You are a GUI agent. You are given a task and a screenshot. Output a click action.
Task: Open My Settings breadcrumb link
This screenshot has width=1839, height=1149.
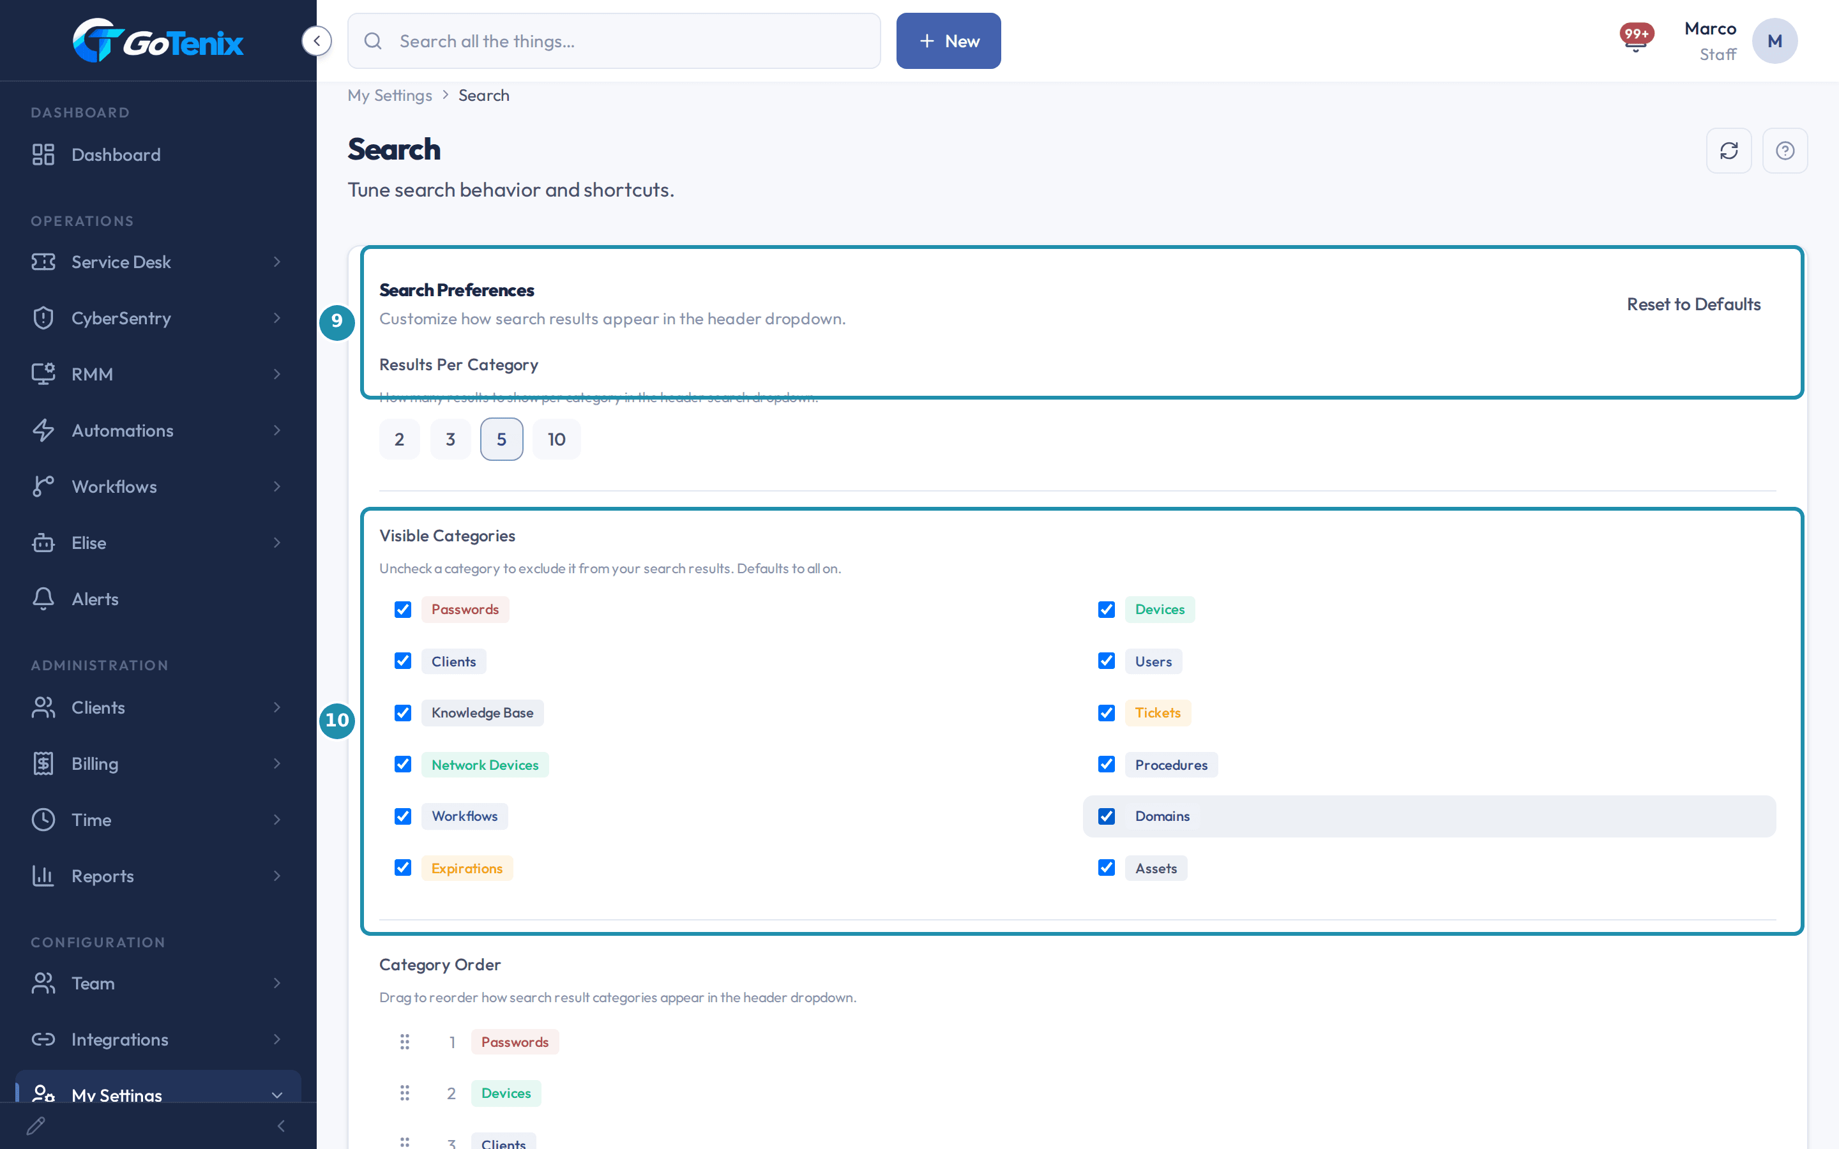pos(390,95)
